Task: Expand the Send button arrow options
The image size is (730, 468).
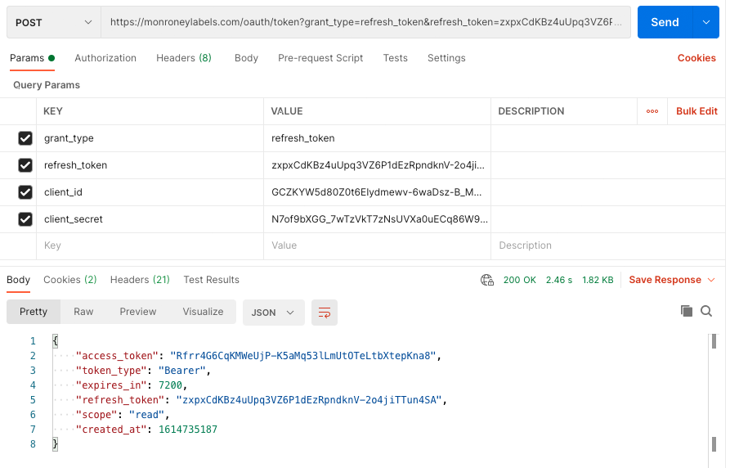Action: tap(705, 23)
